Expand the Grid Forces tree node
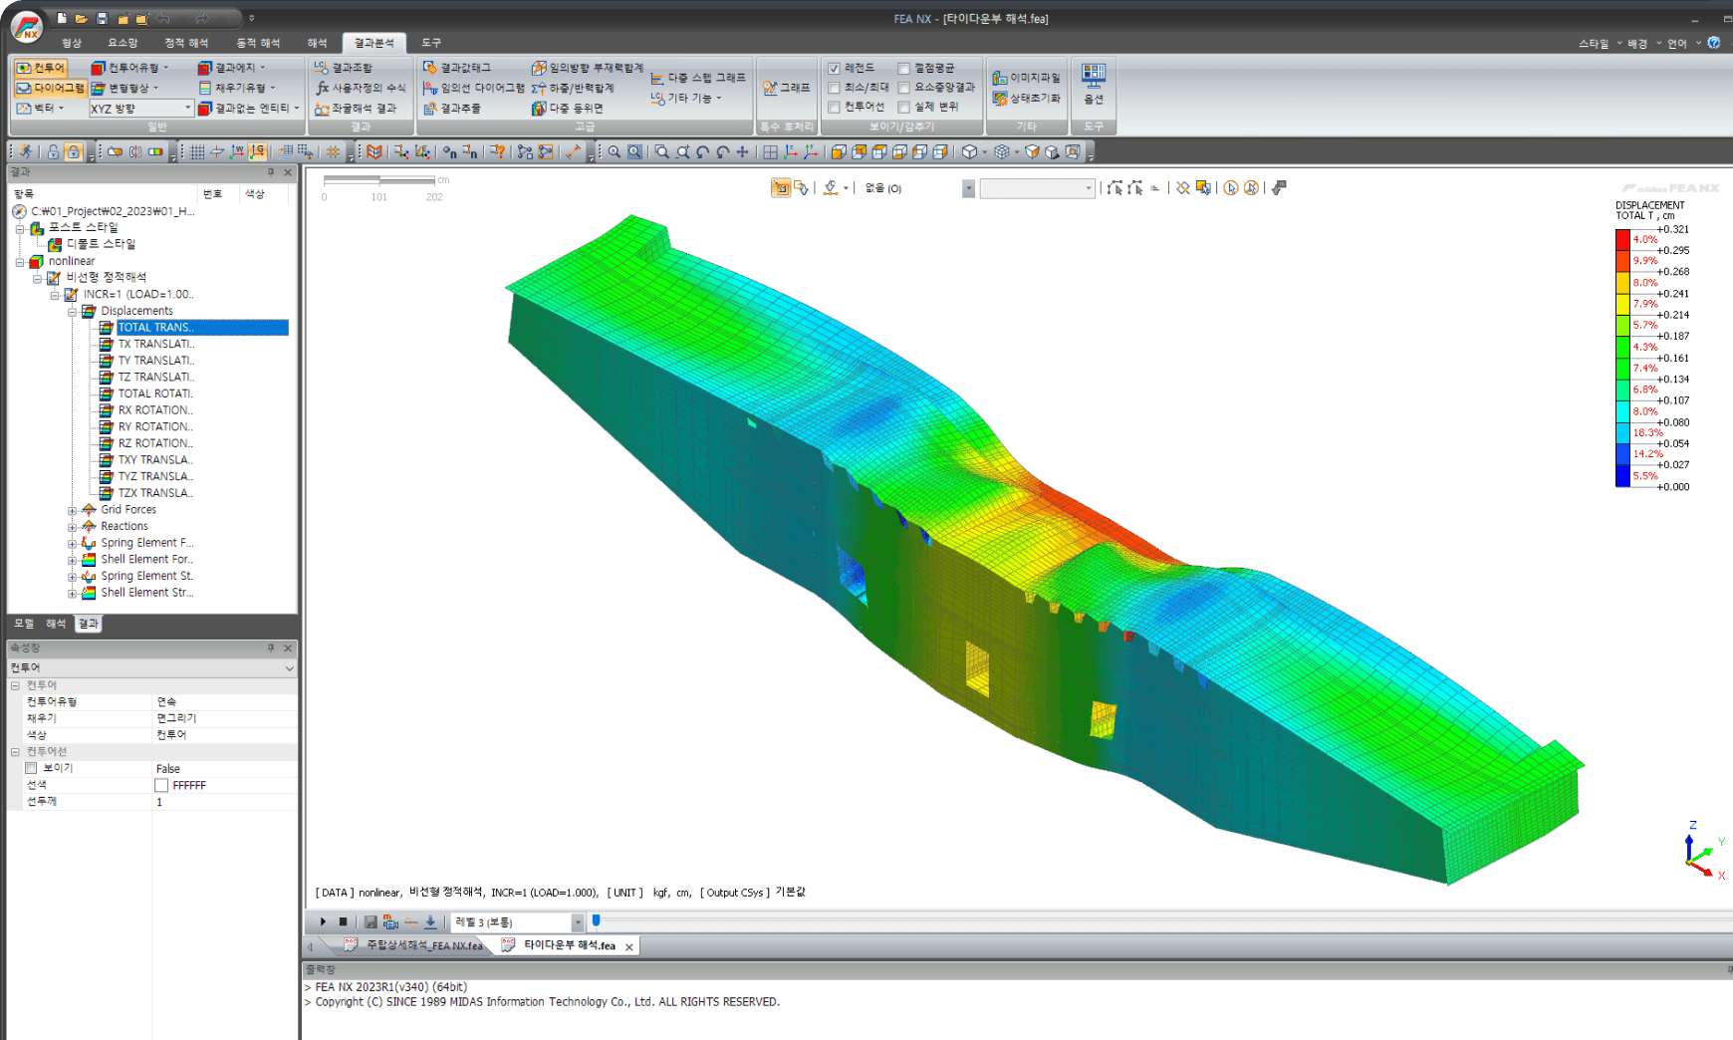Screen dimensions: 1733x1040 point(72,510)
